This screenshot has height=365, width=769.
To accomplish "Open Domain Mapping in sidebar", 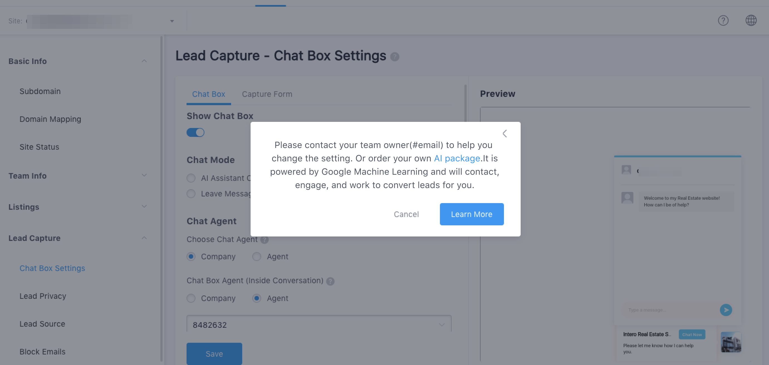I will tap(50, 119).
